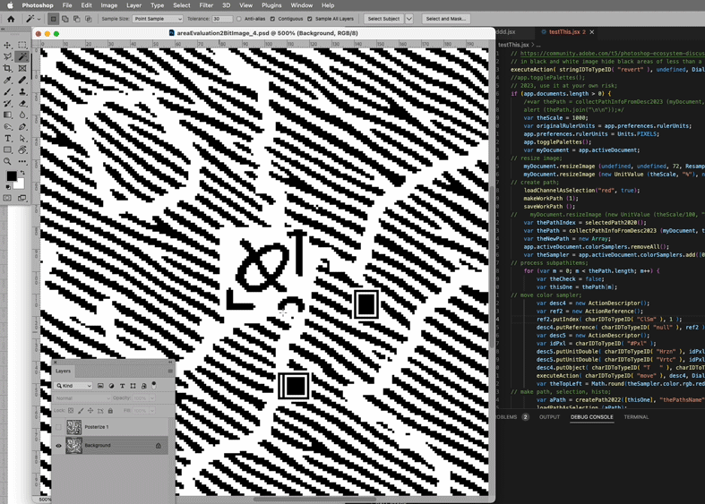
Task: Expand the Select Subject options arrow
Action: click(x=409, y=19)
